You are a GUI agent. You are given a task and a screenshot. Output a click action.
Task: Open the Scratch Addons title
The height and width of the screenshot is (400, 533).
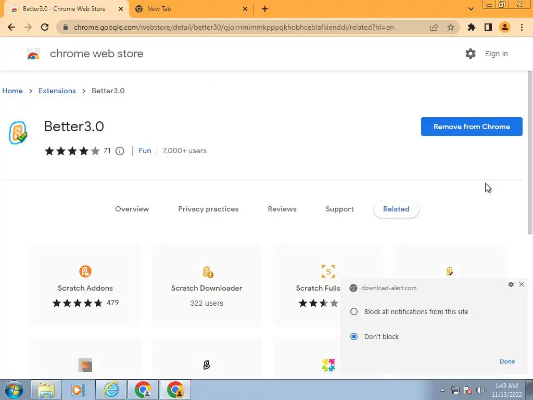click(x=85, y=288)
